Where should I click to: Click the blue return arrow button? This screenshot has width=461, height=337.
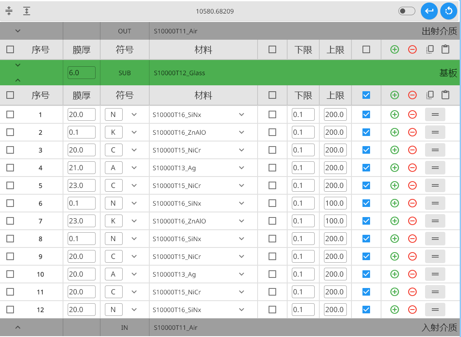point(429,11)
